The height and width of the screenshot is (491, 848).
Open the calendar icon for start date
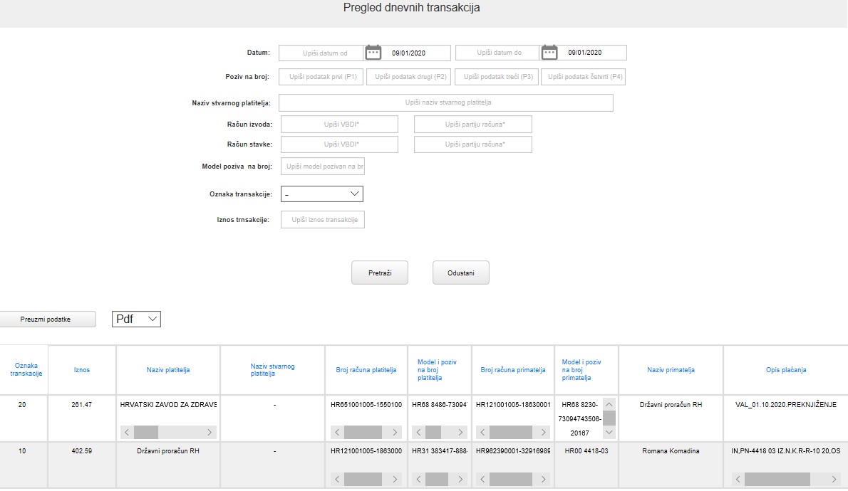tap(373, 53)
